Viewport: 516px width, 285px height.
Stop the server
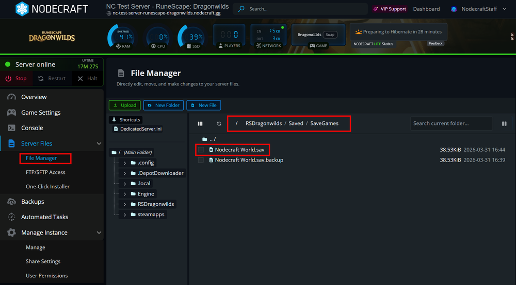click(16, 78)
